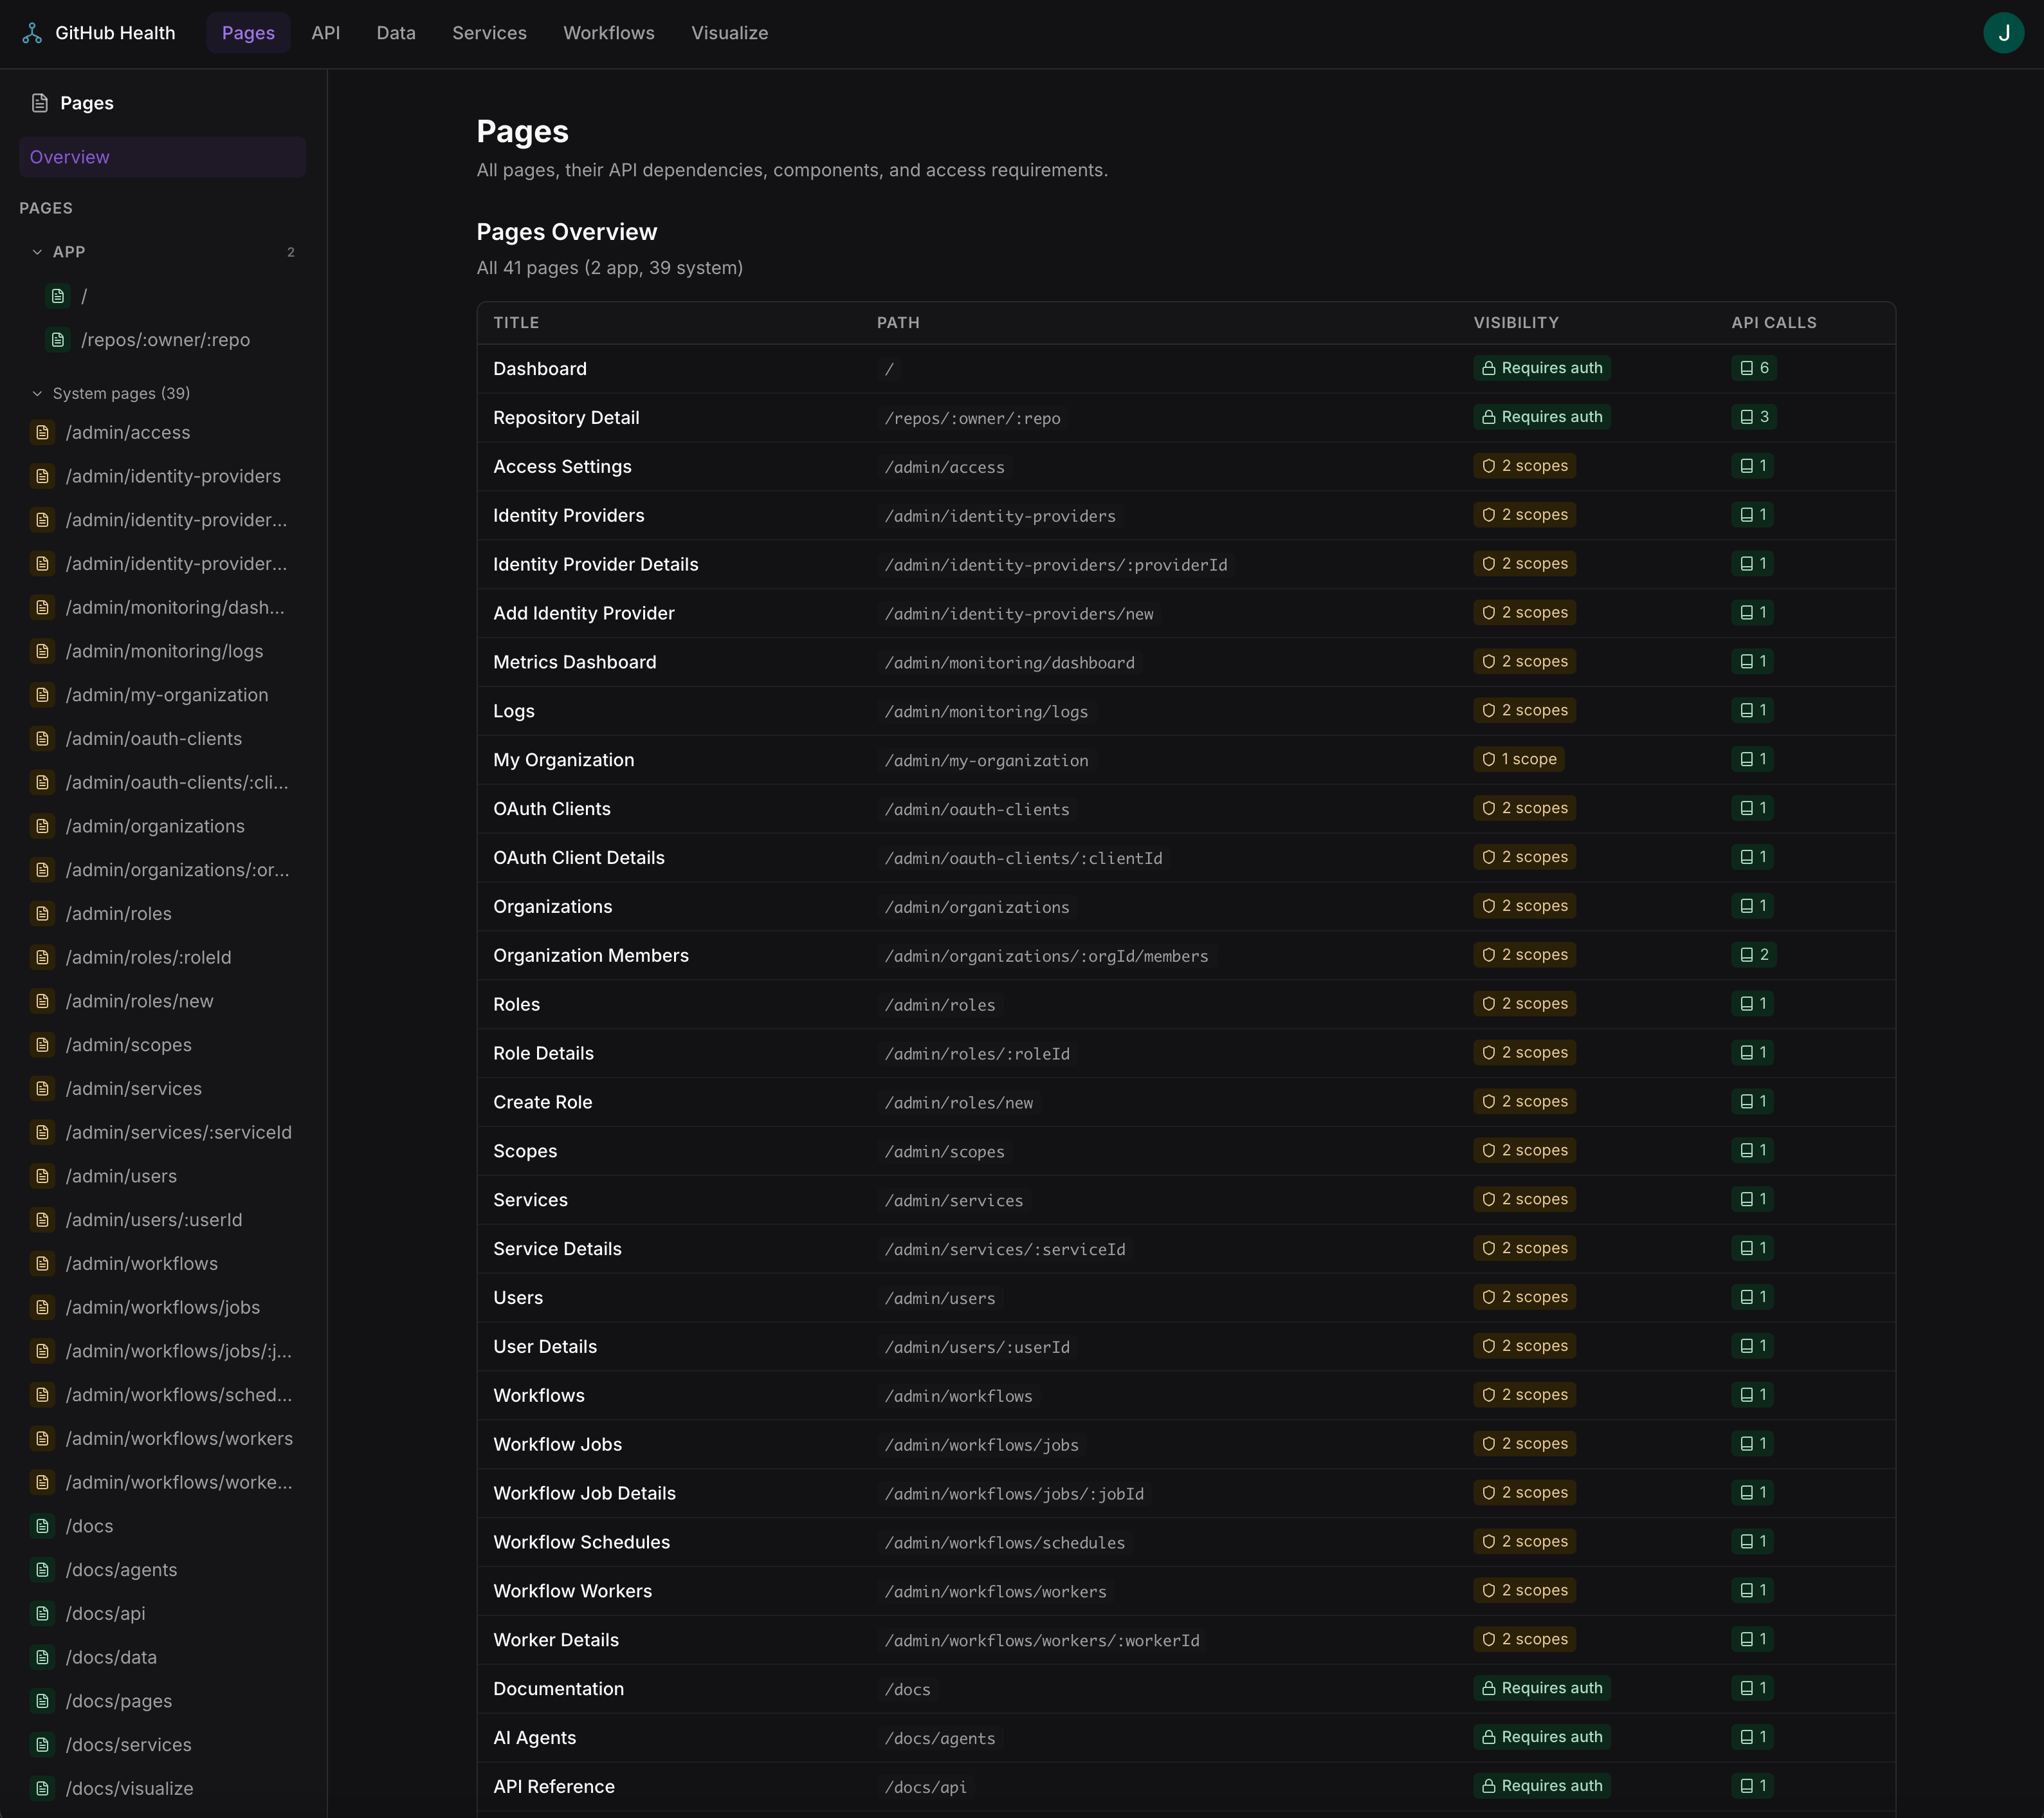2044x1818 pixels.
Task: Click the /admin/workflows/schedules path cell
Action: tap(1004, 1543)
